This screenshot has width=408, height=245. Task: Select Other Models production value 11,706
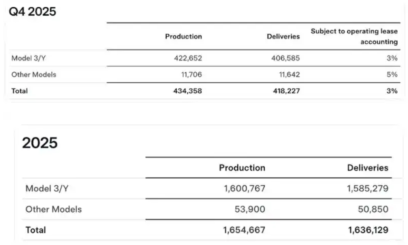191,74
